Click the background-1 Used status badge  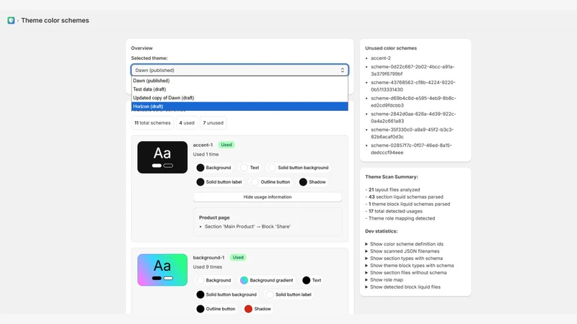[x=238, y=258]
